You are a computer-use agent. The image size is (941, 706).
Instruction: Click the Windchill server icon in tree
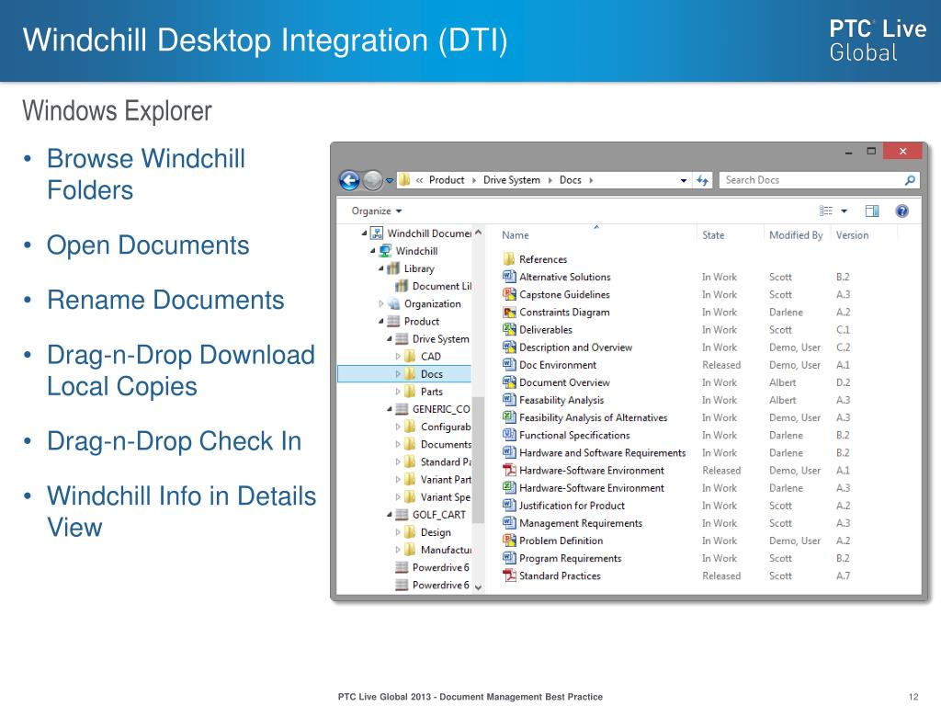tap(385, 251)
